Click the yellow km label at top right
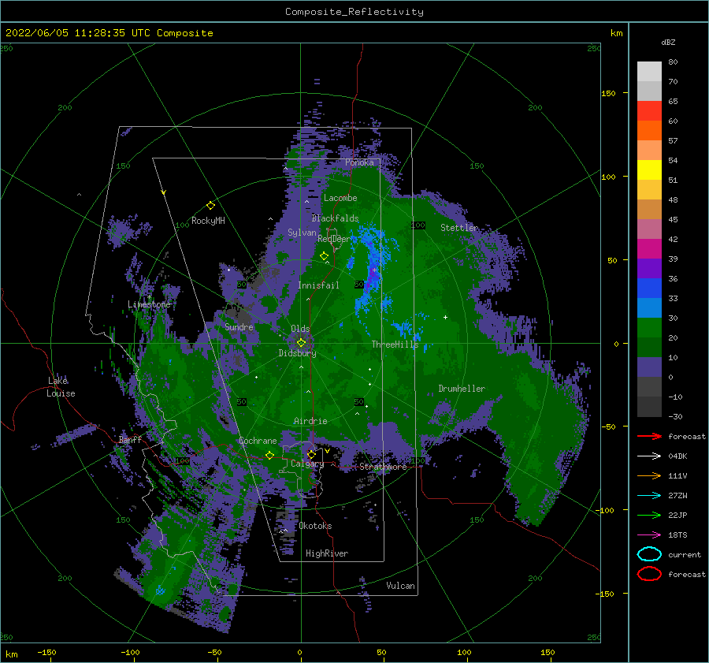Viewport: 709px width, 663px height. tap(616, 33)
